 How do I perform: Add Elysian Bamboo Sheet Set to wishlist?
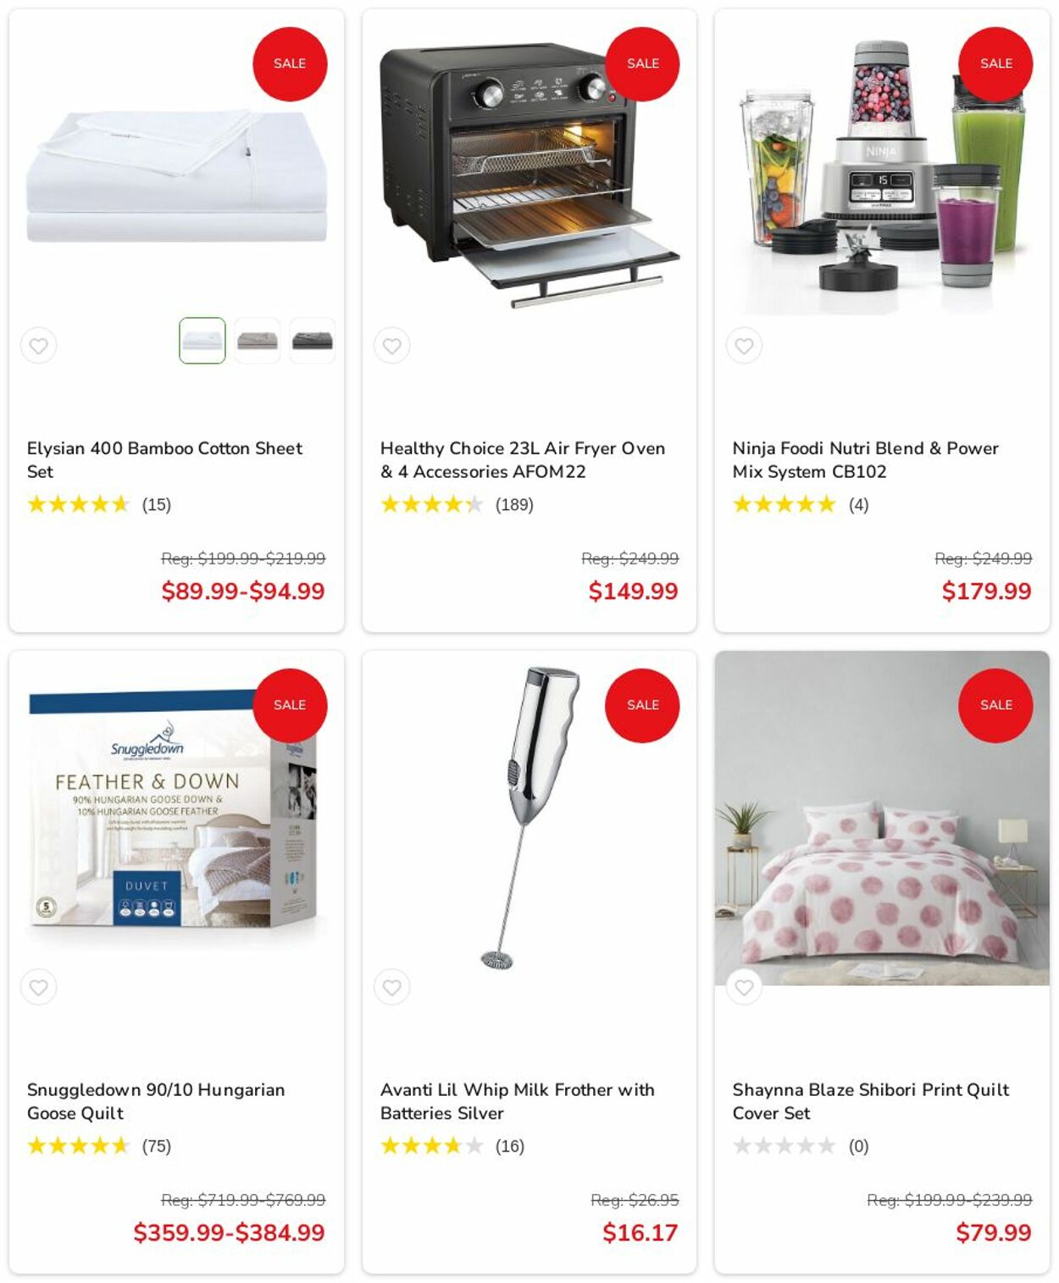(39, 346)
